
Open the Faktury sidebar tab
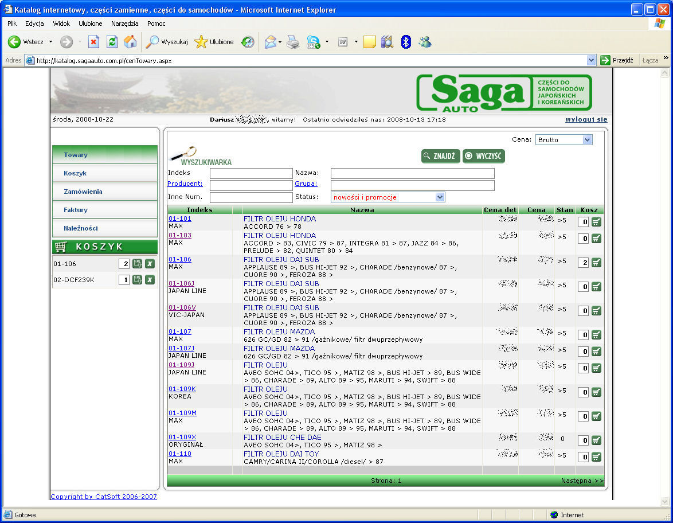pos(105,210)
